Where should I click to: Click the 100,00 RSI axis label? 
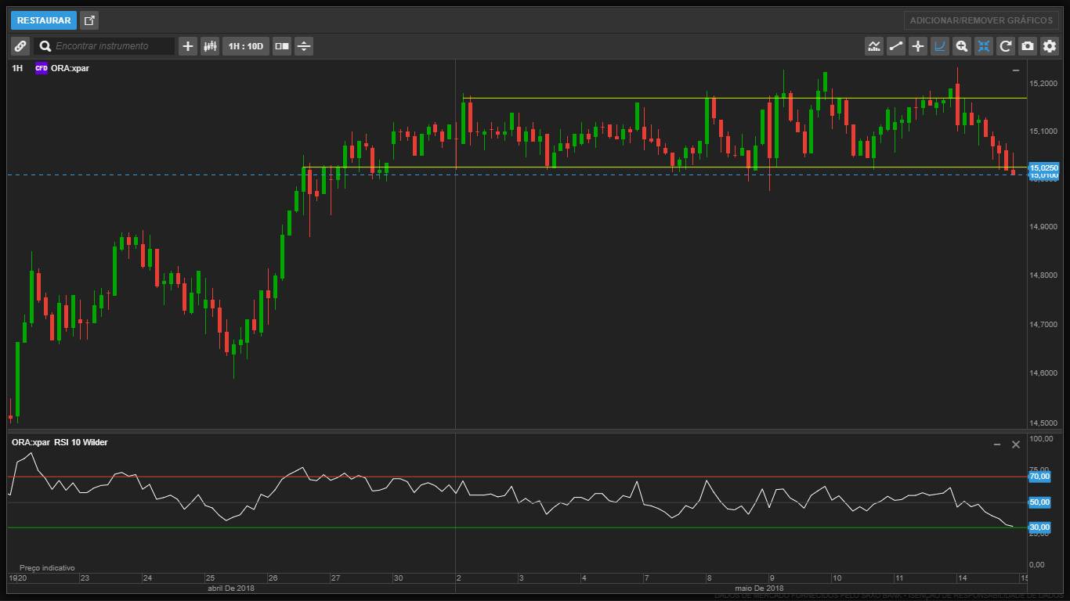[x=1042, y=439]
